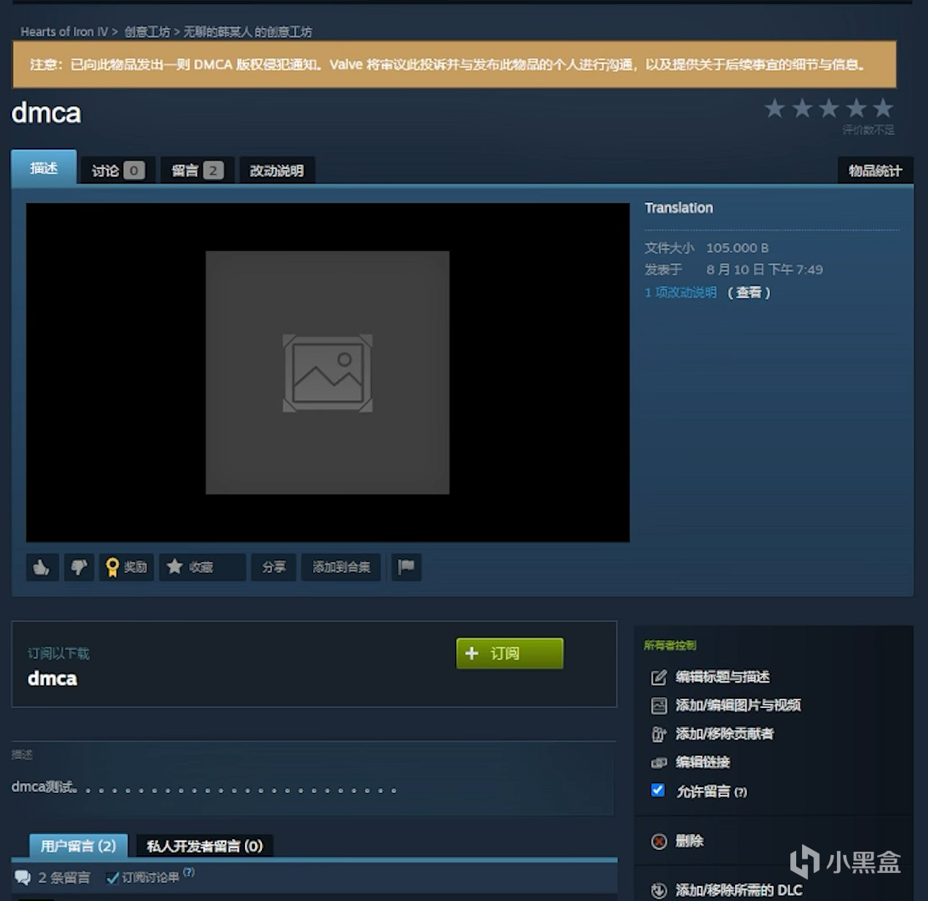Open the 1 项改动说明 link

tap(680, 293)
